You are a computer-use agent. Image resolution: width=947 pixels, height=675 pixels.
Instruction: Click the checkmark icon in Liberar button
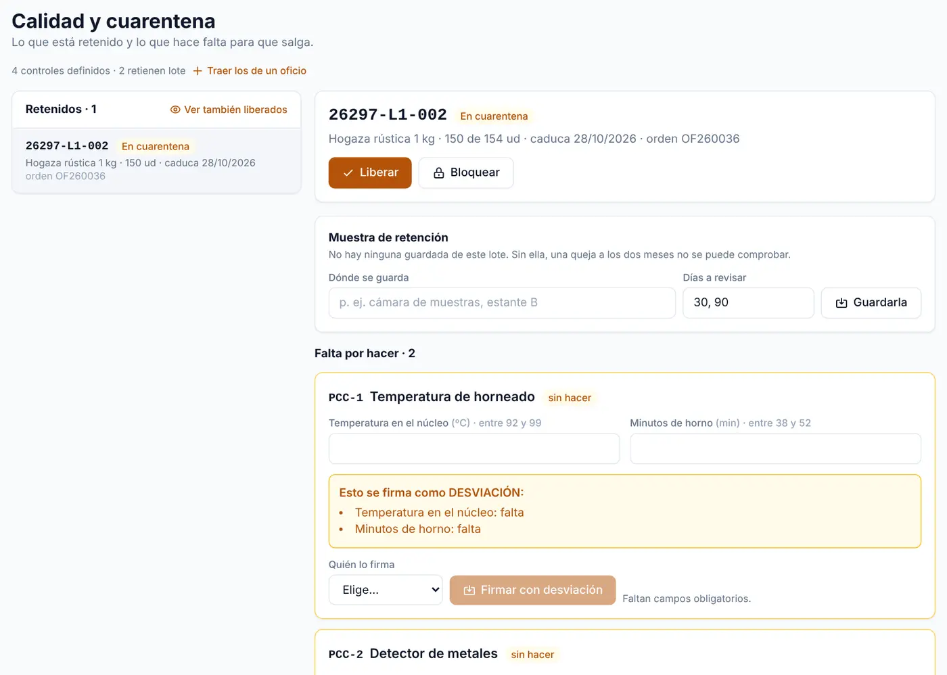[x=348, y=173]
